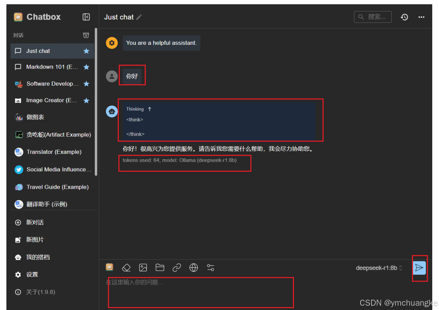This screenshot has width=439, height=310.
Task: Insert a link using the link icon
Action: (177, 268)
